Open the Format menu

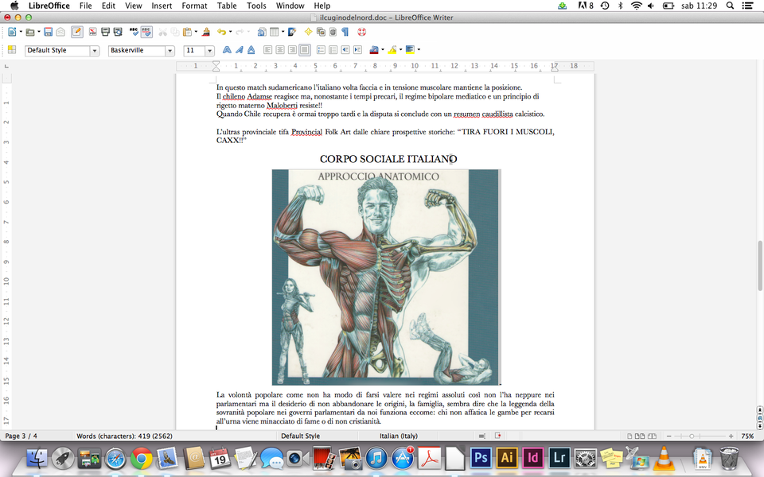coord(194,6)
